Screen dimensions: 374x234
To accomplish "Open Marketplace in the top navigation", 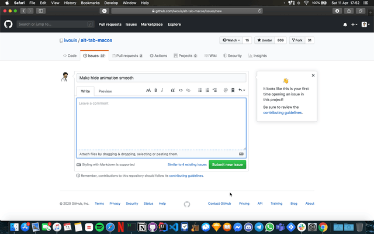I will (x=152, y=25).
